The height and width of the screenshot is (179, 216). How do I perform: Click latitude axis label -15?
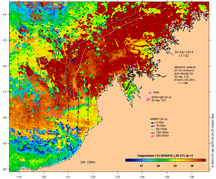pos(4,40)
